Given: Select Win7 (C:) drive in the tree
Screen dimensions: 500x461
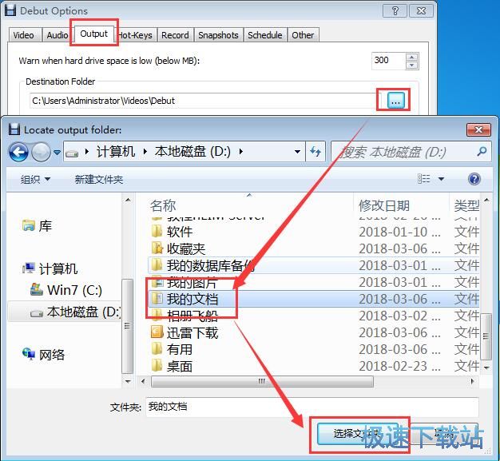Looking at the screenshot, I should tap(66, 290).
